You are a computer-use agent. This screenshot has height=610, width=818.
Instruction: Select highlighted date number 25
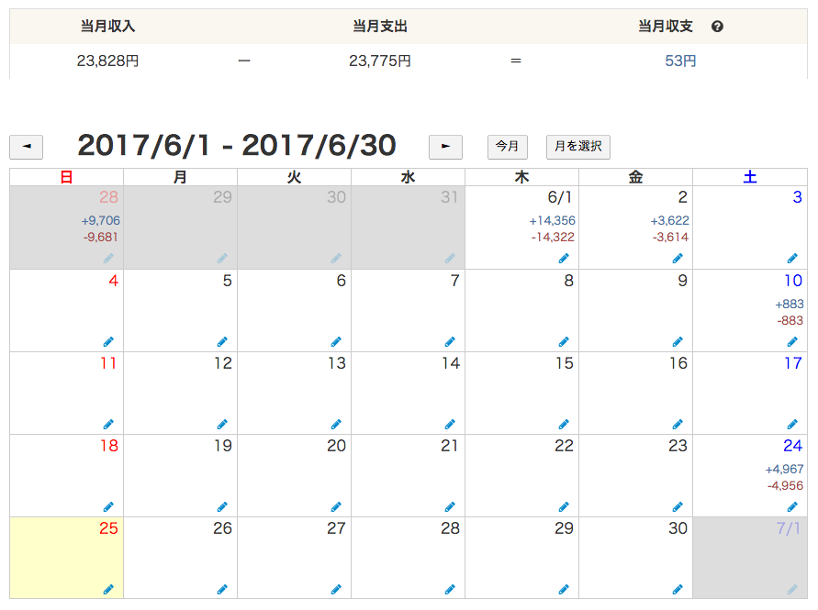[108, 528]
